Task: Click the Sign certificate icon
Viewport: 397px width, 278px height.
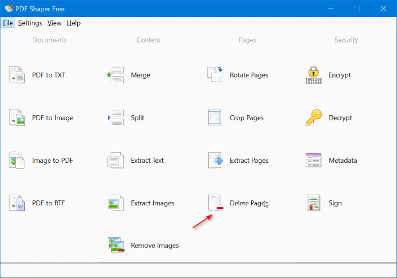Action: tap(314, 203)
